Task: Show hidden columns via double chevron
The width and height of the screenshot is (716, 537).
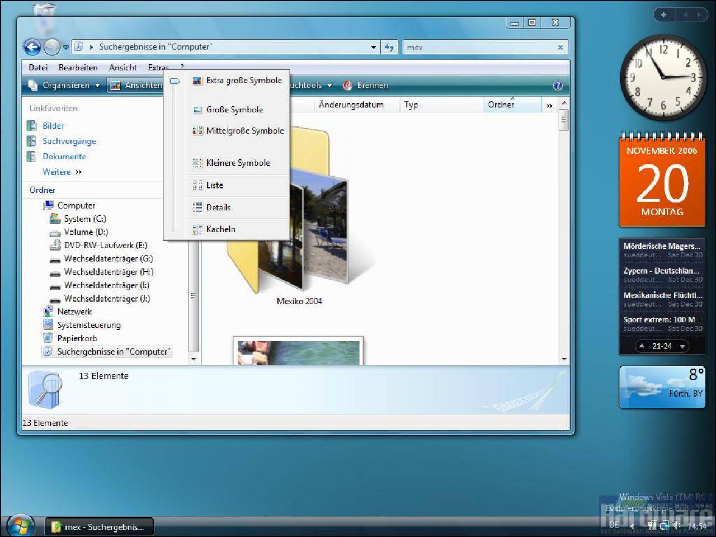Action: point(549,105)
